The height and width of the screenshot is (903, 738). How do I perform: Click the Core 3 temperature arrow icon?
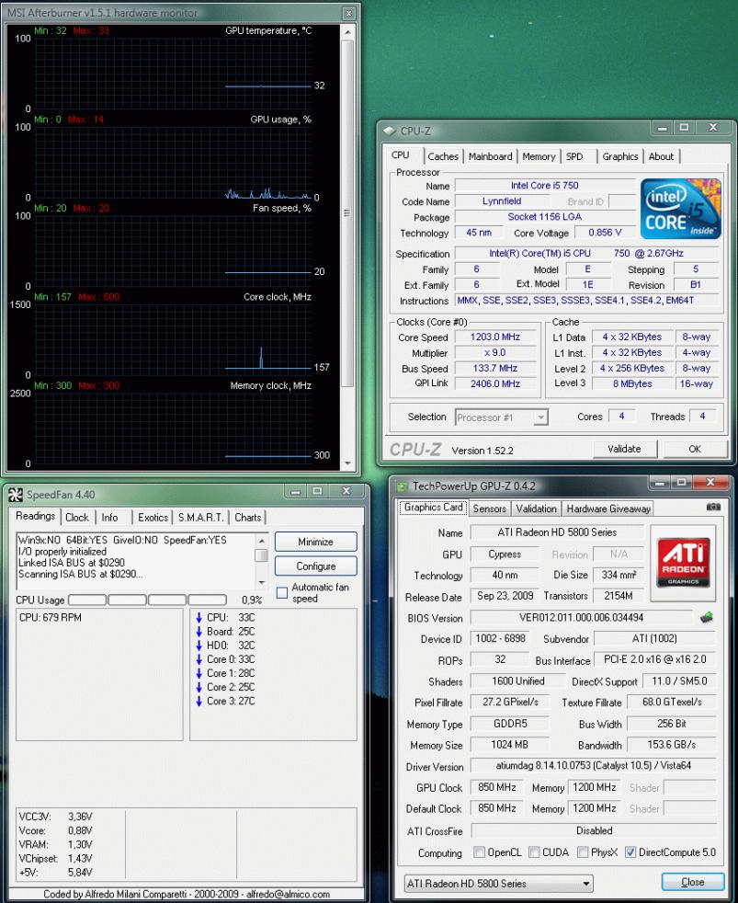click(x=199, y=701)
